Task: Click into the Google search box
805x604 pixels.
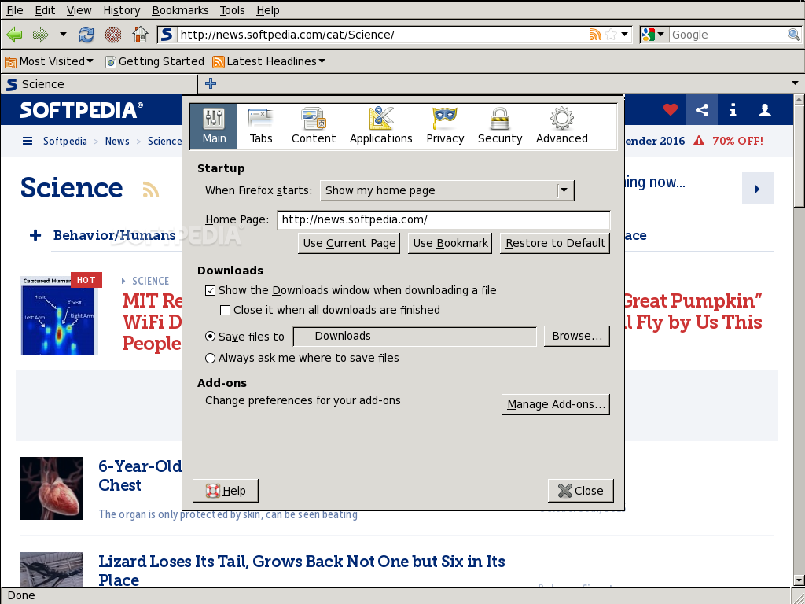Action: click(x=728, y=35)
